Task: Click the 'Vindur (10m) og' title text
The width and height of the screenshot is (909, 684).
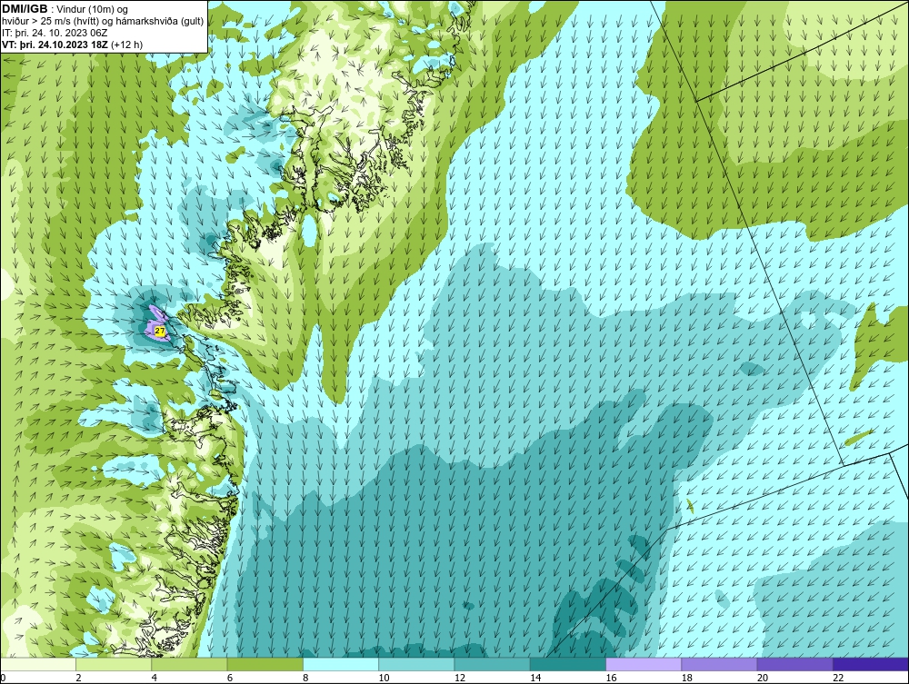Action: click(93, 9)
